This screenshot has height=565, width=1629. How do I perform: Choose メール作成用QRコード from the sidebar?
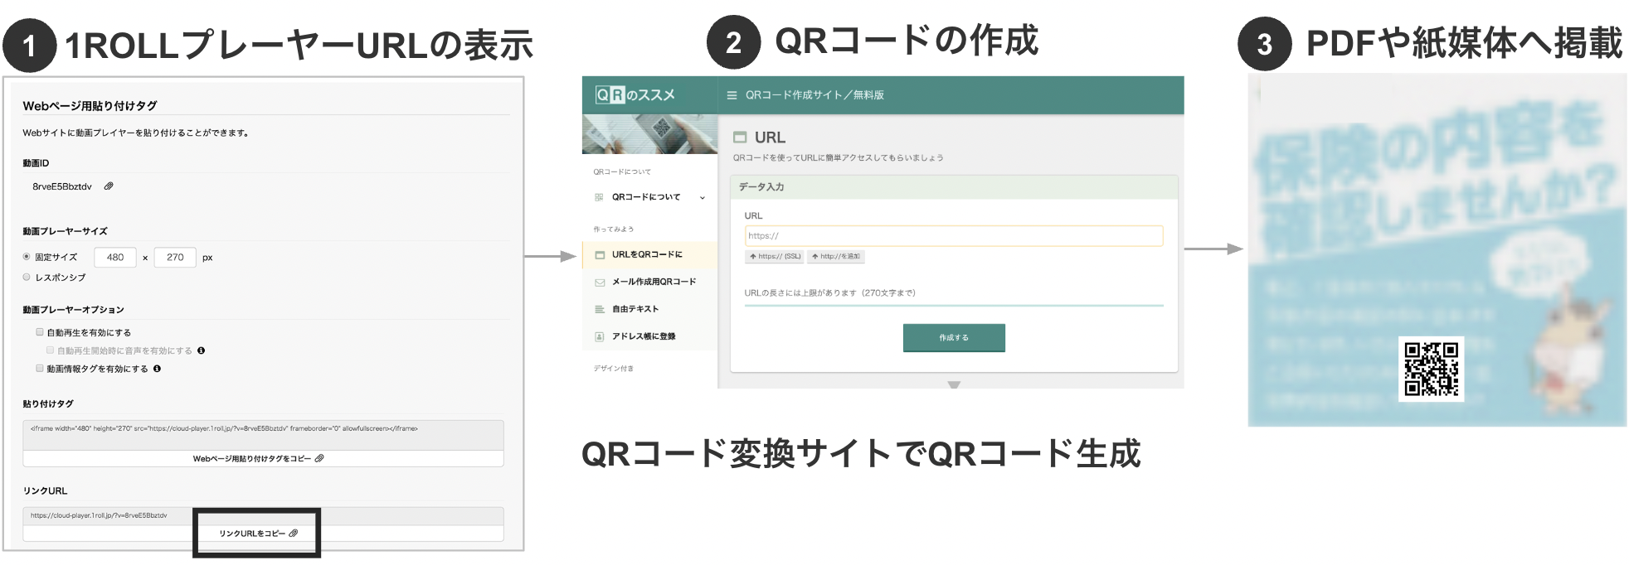coord(649,282)
